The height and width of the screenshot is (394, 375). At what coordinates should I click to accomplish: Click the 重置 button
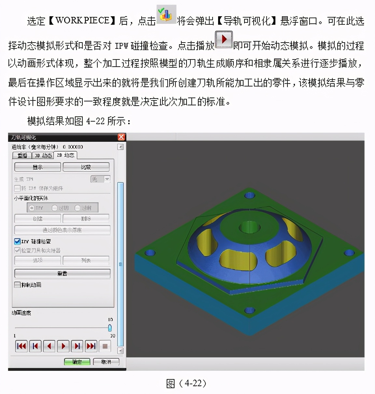[62, 273]
